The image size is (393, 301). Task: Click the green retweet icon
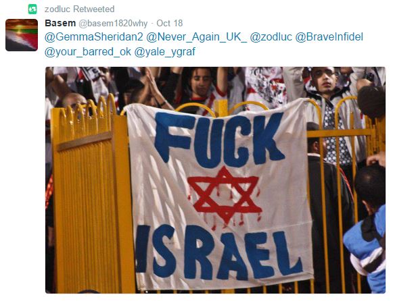pos(32,9)
